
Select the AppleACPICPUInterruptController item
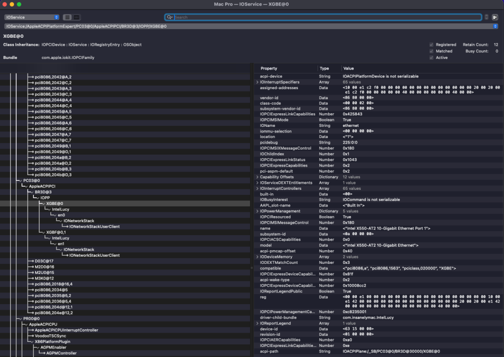click(66, 330)
